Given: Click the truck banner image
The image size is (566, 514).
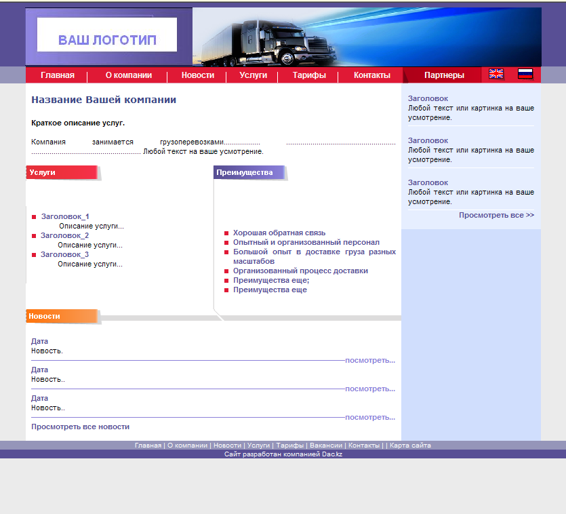Looking at the screenshot, I should coord(367,37).
